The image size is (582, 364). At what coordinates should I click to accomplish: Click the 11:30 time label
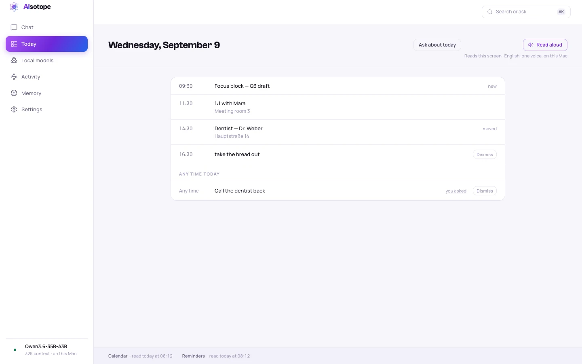click(x=186, y=104)
